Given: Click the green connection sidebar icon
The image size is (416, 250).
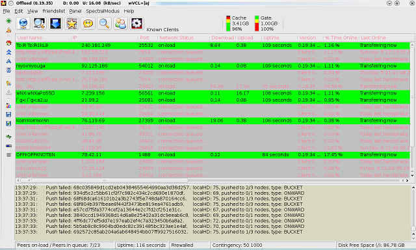Looking at the screenshot, I should pos(8,137).
